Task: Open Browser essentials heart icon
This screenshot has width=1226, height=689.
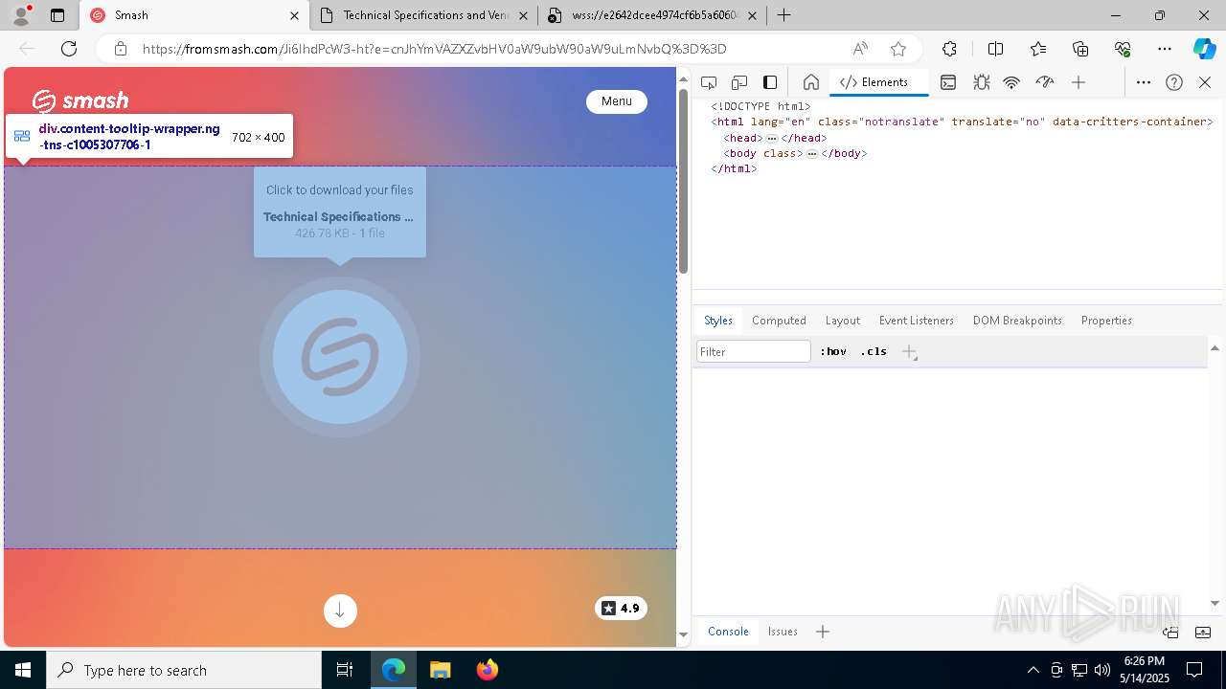Action: (1123, 49)
